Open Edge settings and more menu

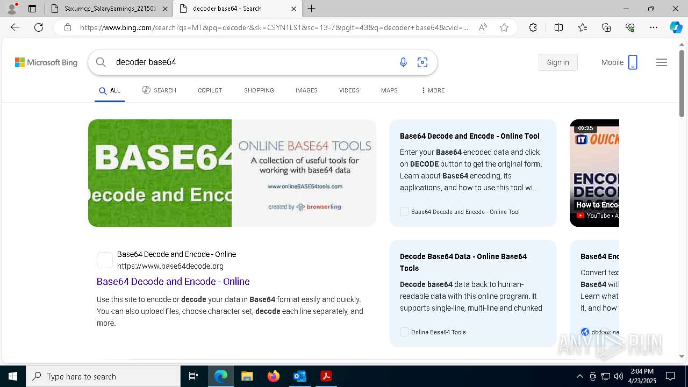point(654,27)
